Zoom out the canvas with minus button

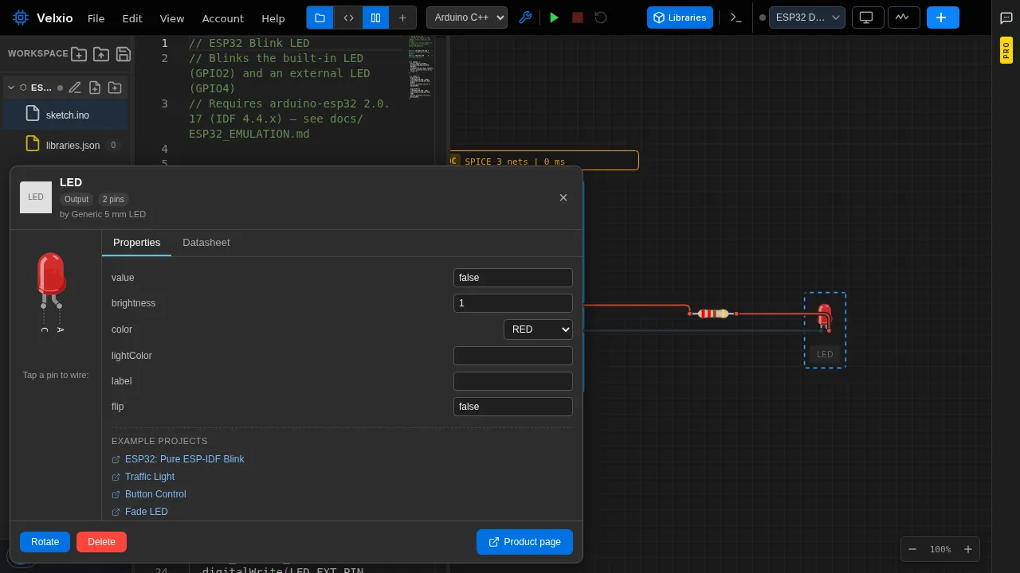pyautogui.click(x=912, y=549)
